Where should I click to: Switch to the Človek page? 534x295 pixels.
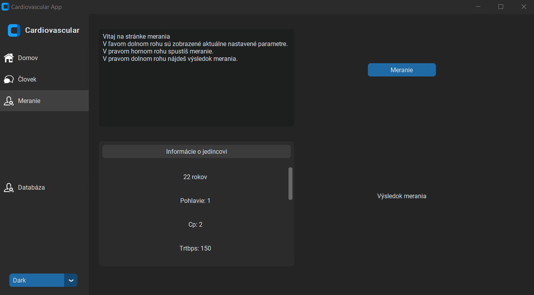(44, 80)
